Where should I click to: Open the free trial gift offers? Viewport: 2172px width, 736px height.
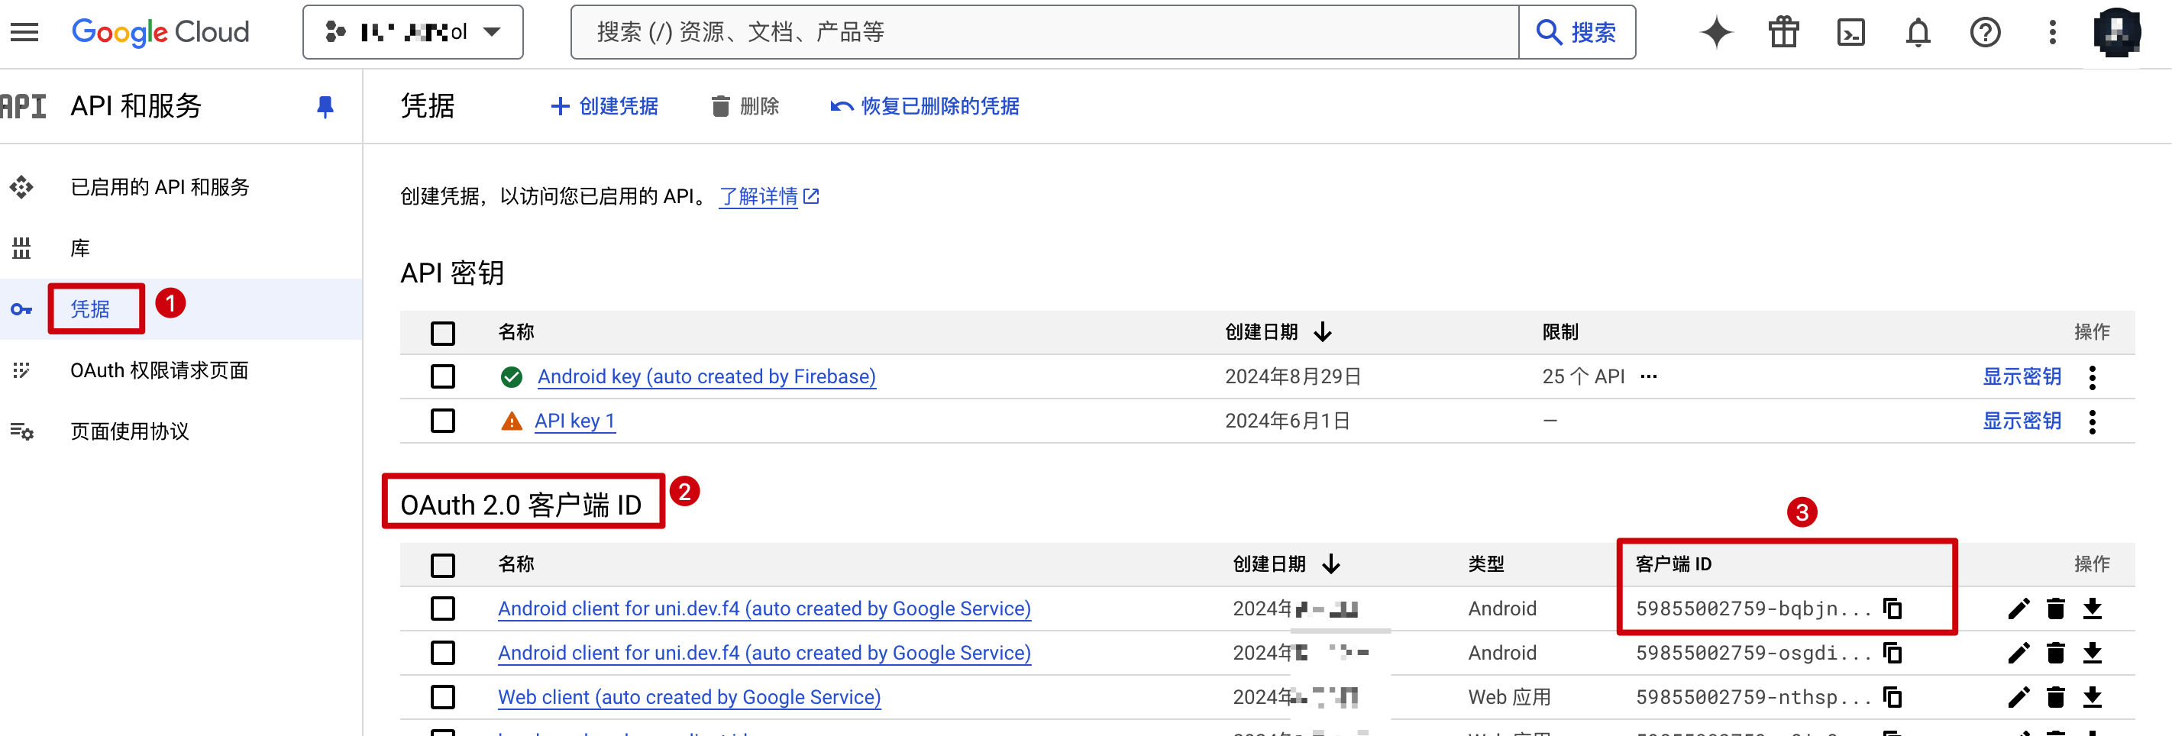[1783, 32]
